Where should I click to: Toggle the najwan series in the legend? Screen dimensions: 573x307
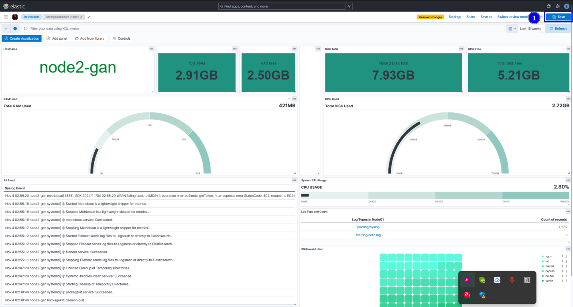[x=550, y=271]
